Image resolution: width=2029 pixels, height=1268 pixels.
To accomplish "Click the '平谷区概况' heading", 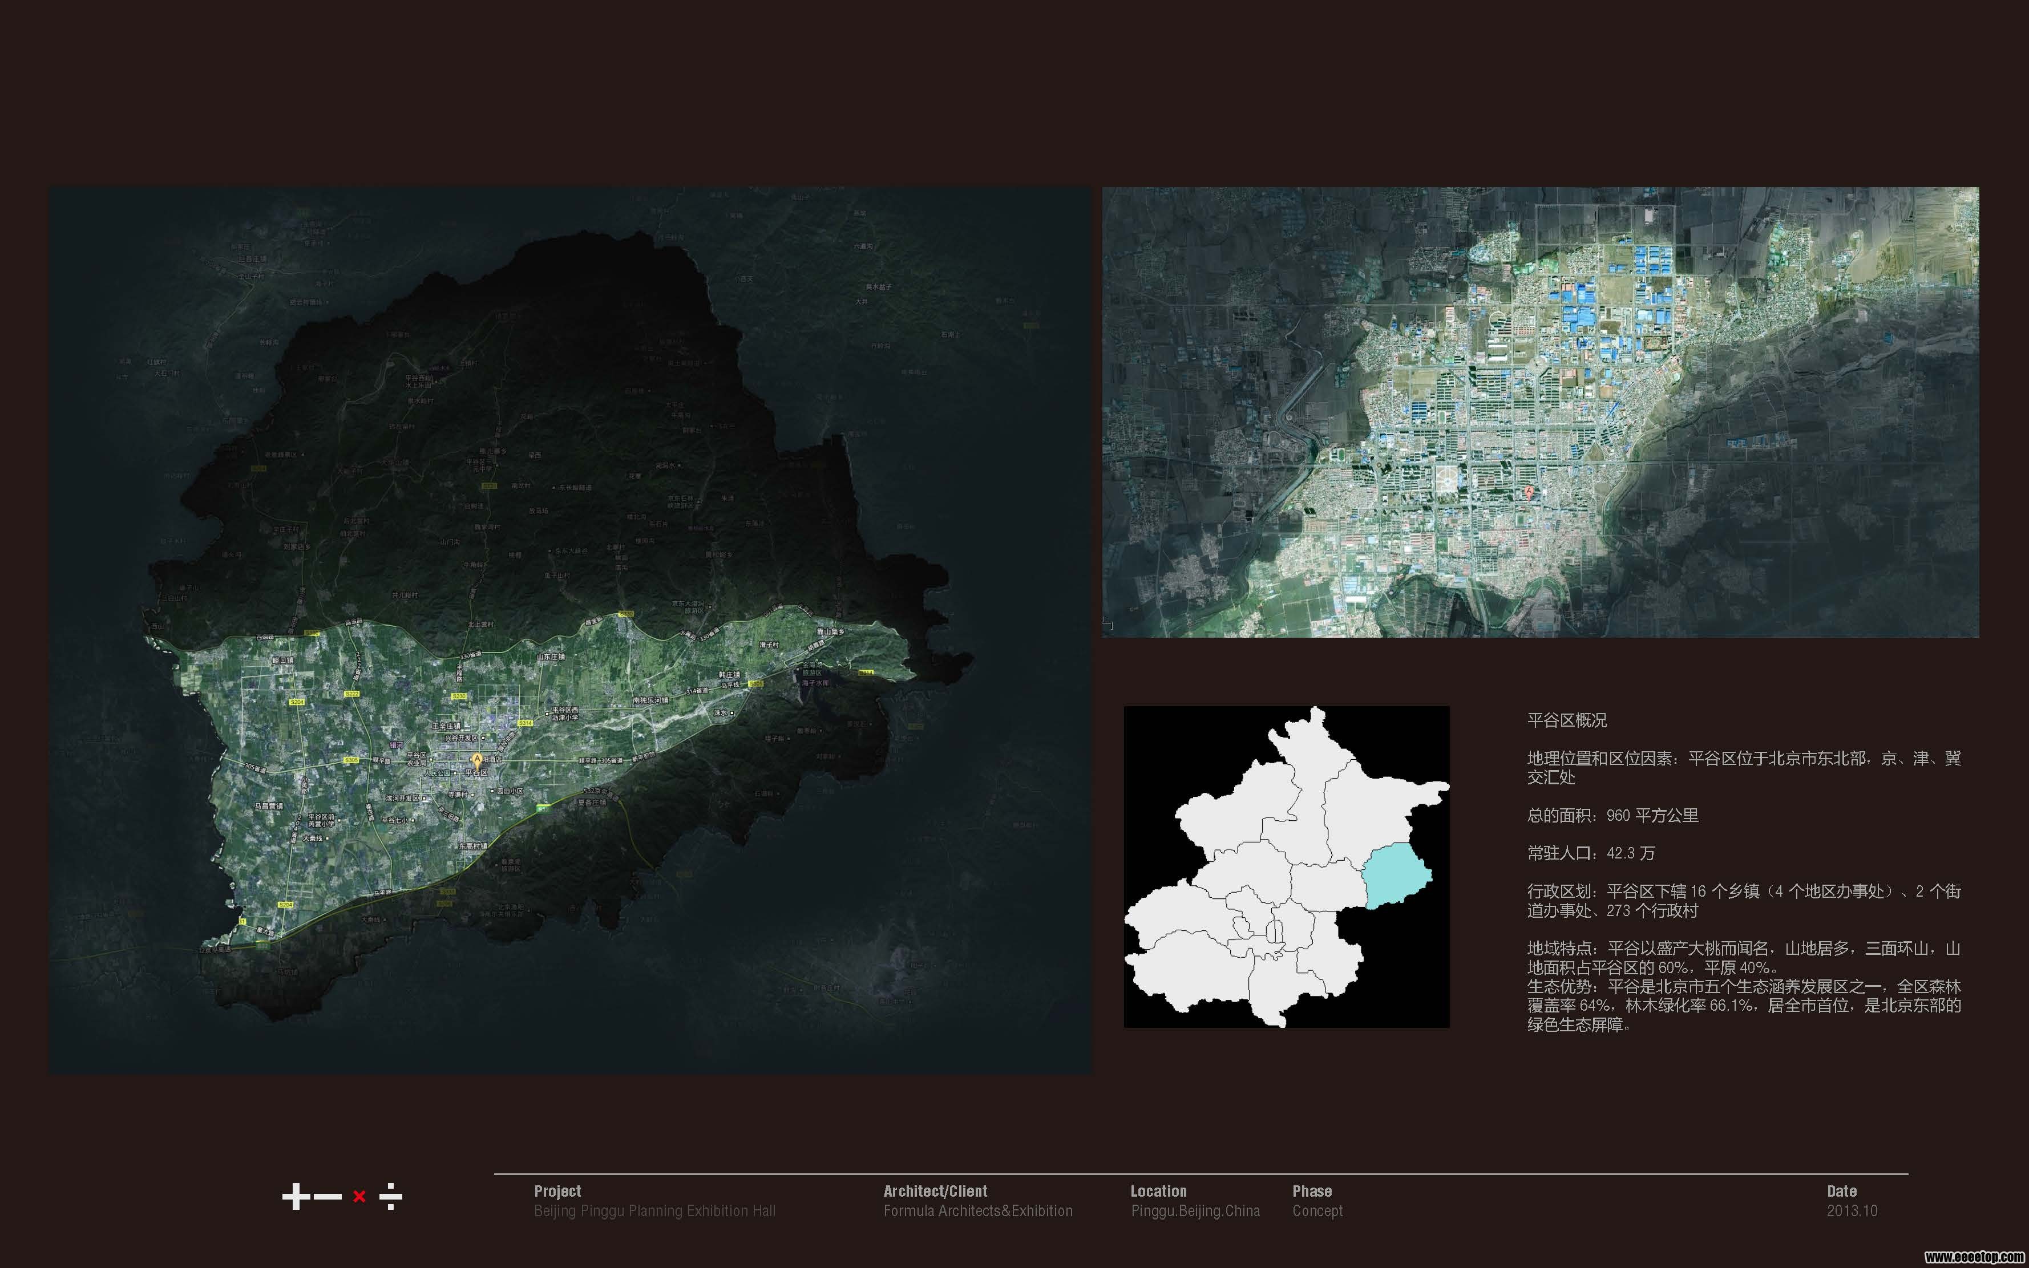I will click(1567, 720).
